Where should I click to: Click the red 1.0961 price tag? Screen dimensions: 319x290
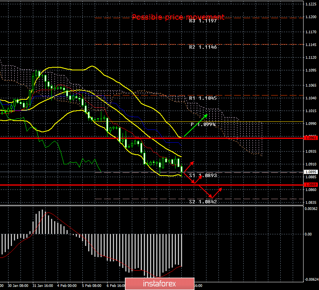pyautogui.click(x=311, y=138)
